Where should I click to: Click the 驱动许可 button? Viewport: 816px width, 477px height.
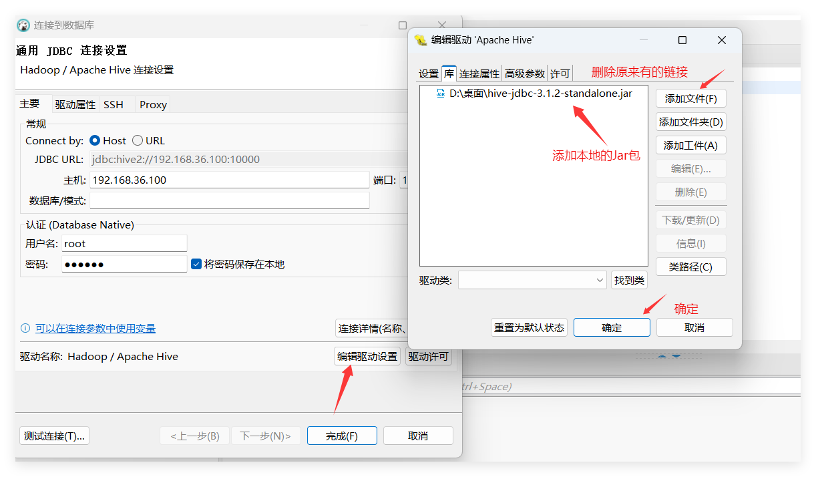(429, 356)
